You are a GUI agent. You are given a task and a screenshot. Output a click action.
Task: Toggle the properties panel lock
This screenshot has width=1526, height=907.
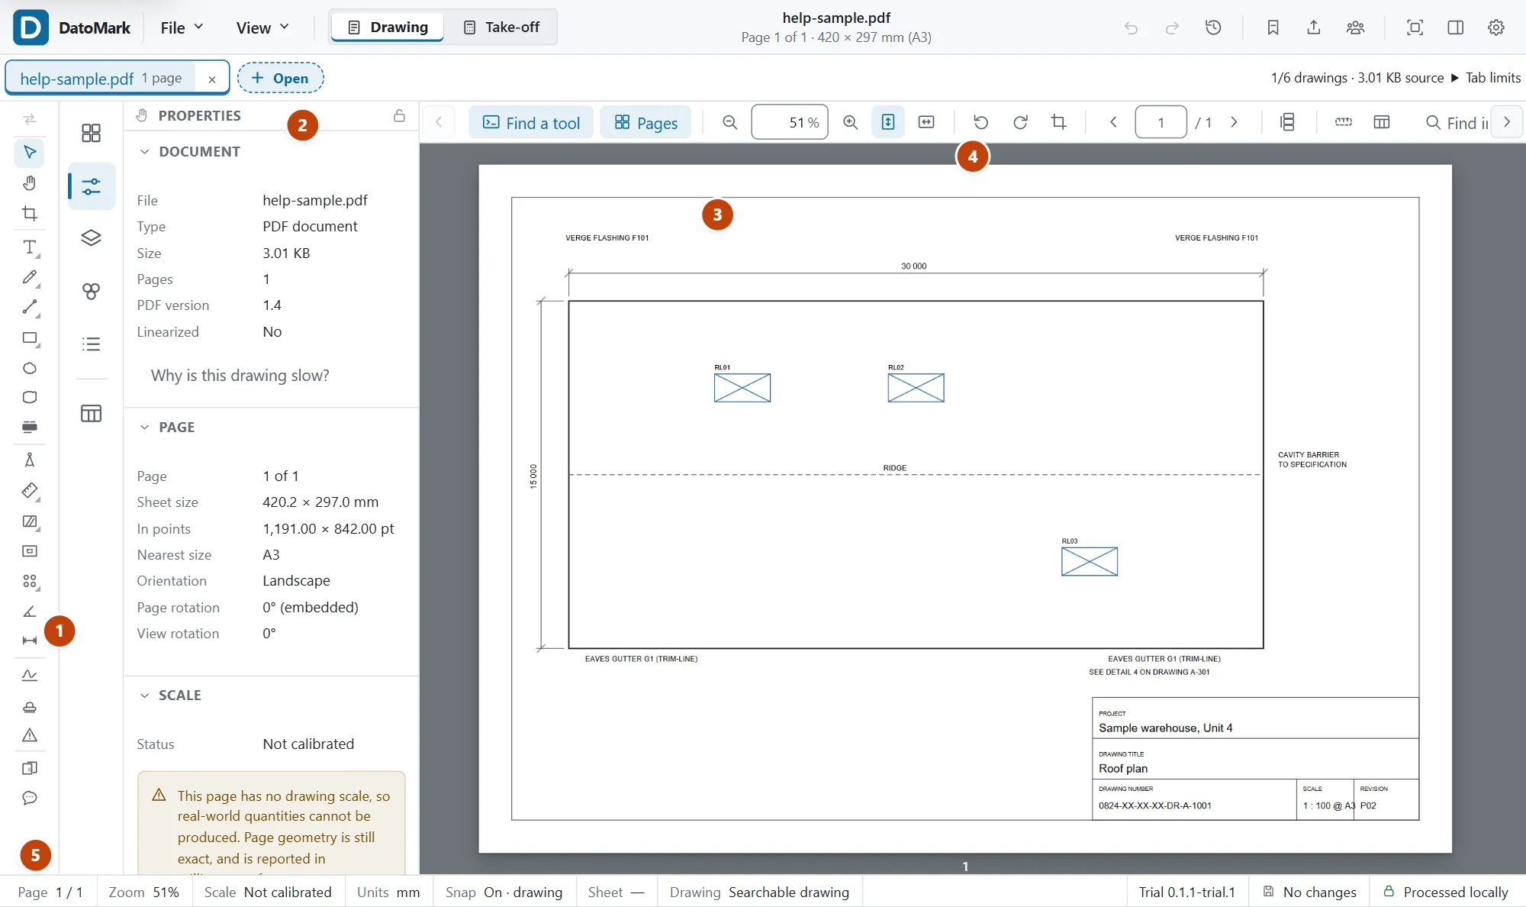(399, 115)
